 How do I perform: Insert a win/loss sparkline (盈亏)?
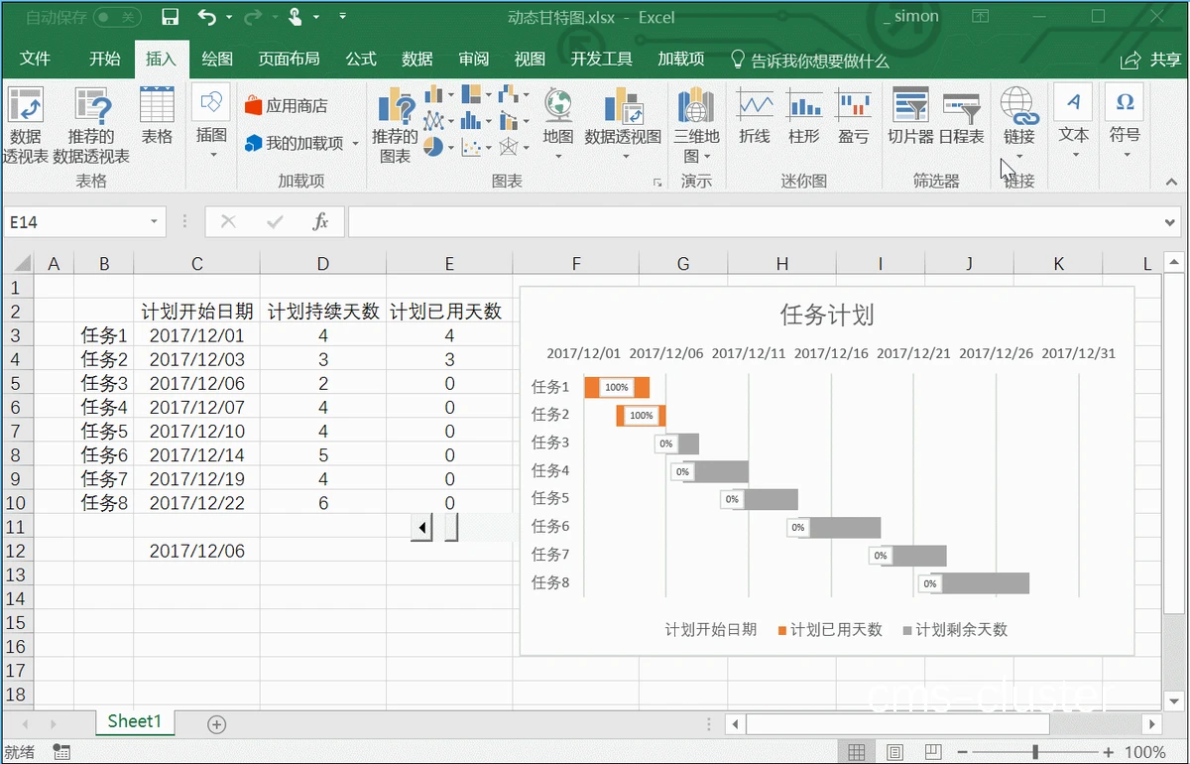pyautogui.click(x=853, y=117)
